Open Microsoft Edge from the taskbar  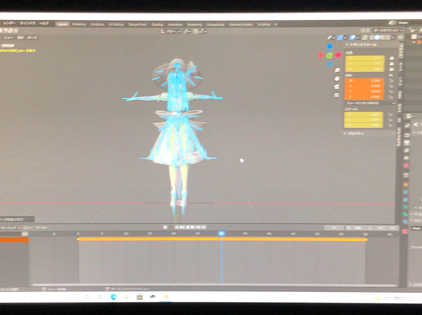[x=114, y=297]
